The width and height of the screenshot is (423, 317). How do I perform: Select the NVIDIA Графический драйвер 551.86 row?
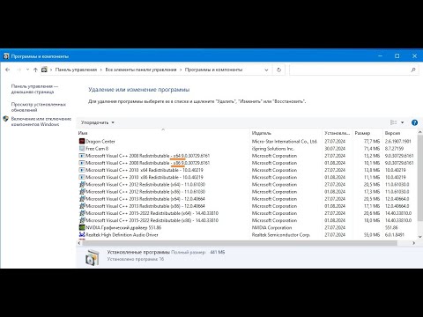[247, 227]
